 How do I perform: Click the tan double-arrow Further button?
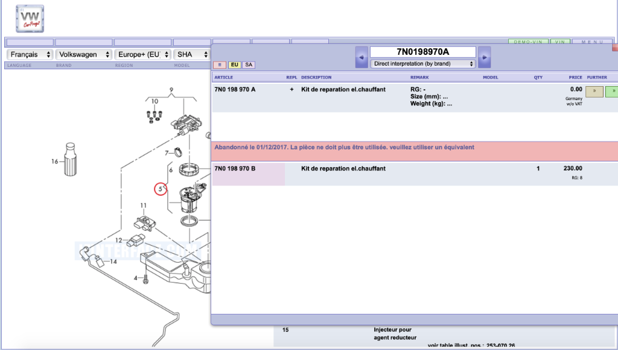click(594, 92)
